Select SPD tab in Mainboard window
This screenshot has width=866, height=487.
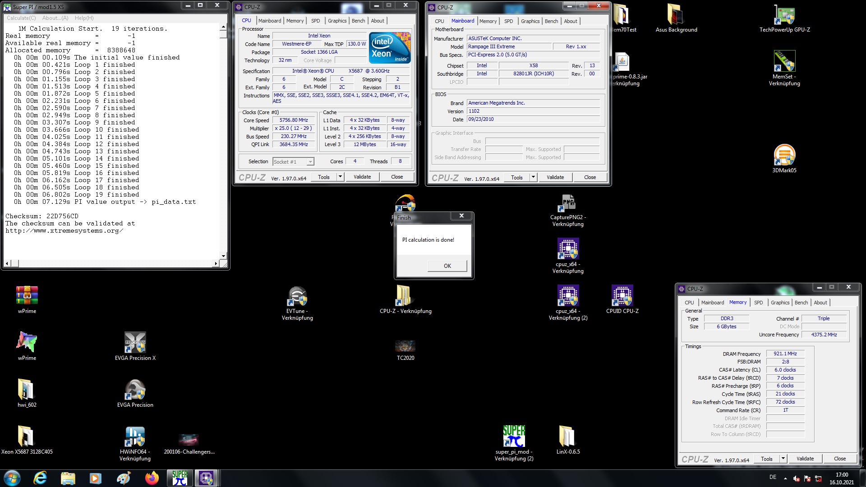point(508,21)
